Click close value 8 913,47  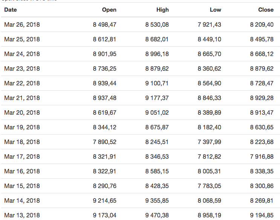262,112
